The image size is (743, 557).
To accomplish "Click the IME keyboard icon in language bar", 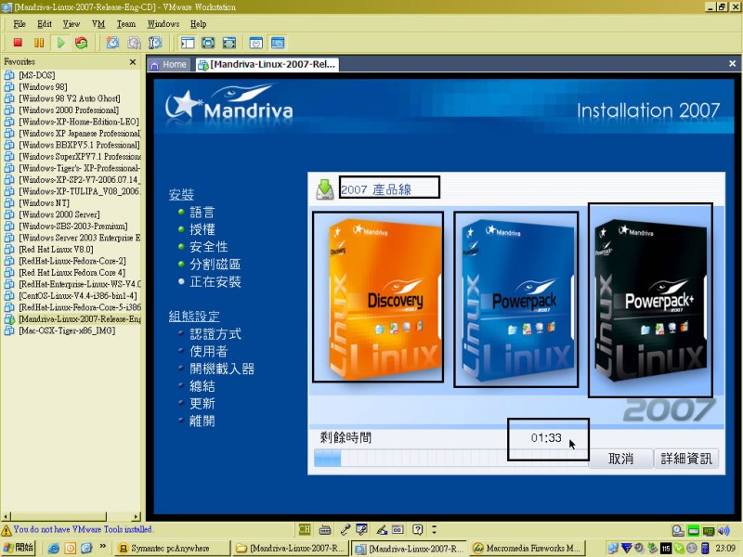I will [325, 529].
